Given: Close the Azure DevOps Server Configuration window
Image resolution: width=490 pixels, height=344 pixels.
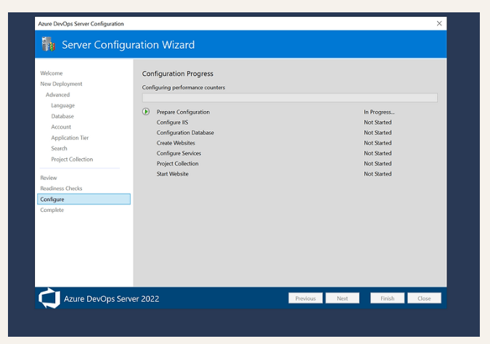Looking at the screenshot, I should point(439,23).
